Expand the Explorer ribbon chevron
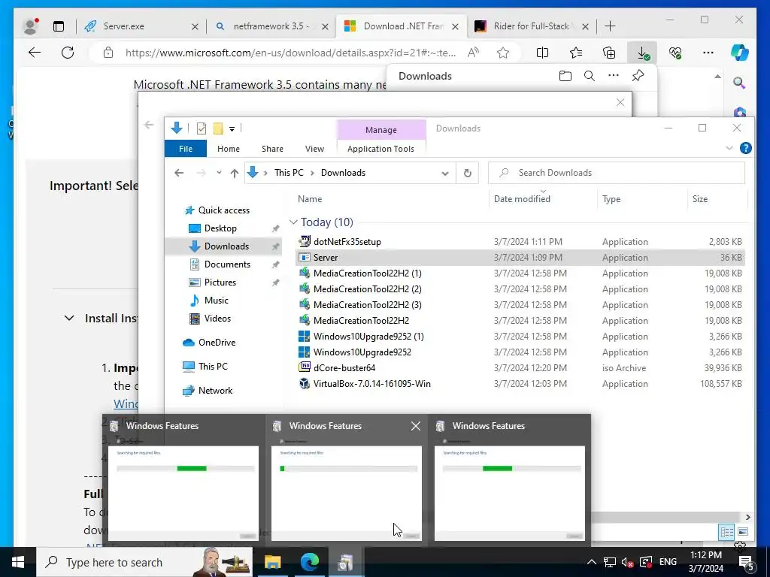This screenshot has height=577, width=770. (x=729, y=148)
